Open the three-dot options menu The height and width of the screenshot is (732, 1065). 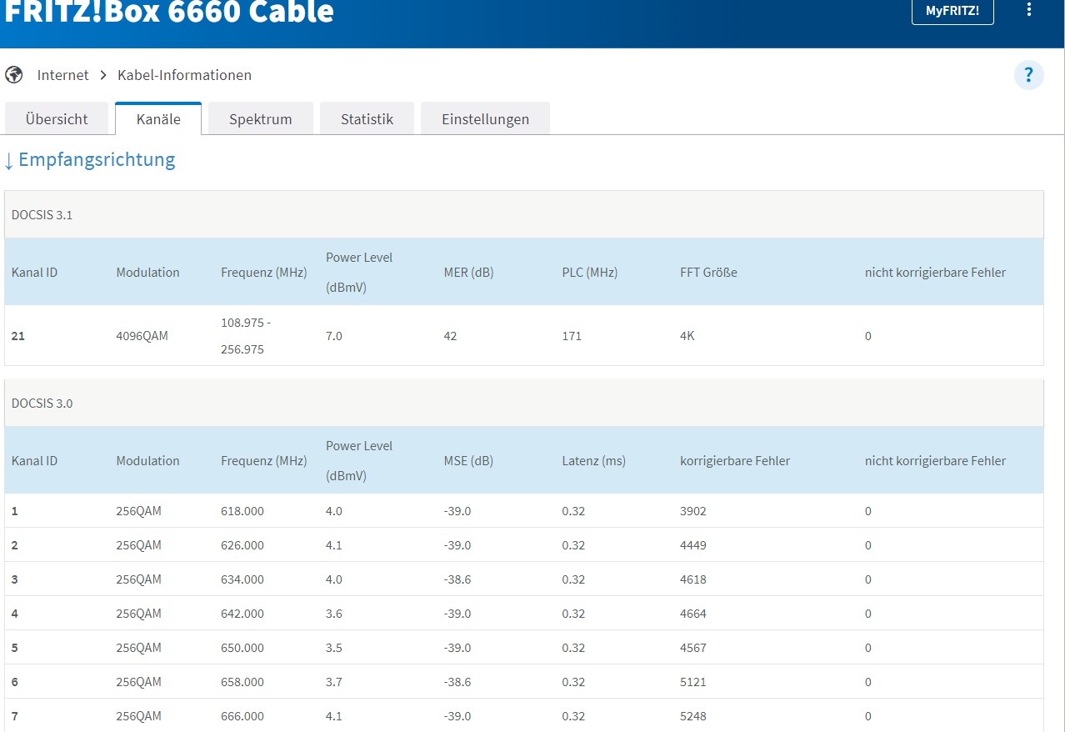pyautogui.click(x=1029, y=11)
